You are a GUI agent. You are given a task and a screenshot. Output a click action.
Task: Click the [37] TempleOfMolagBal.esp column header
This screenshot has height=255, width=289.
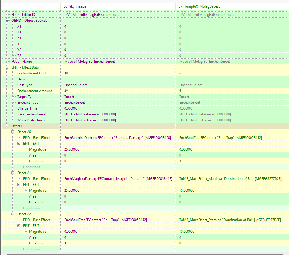pos(232,6)
